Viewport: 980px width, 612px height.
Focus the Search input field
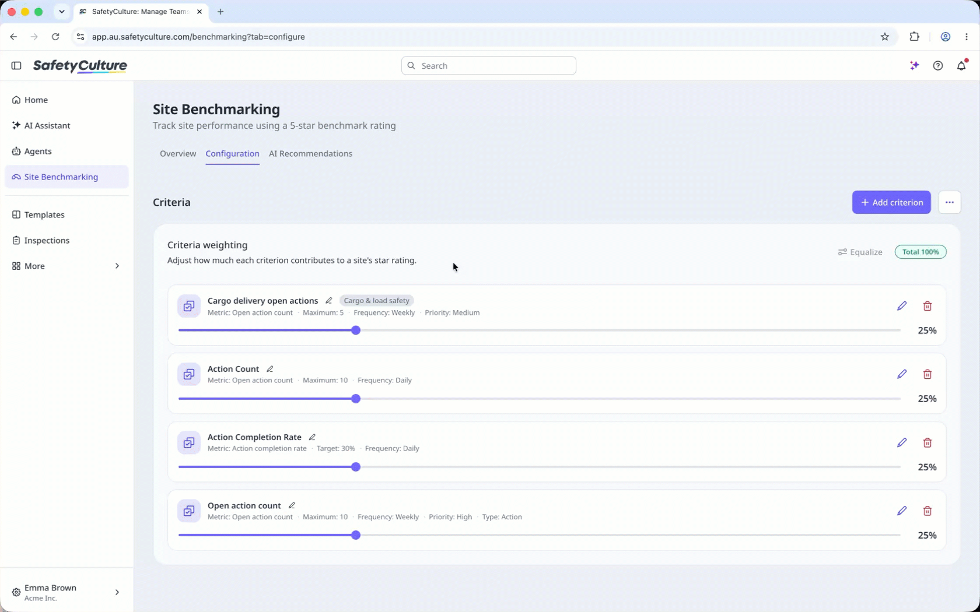(489, 66)
